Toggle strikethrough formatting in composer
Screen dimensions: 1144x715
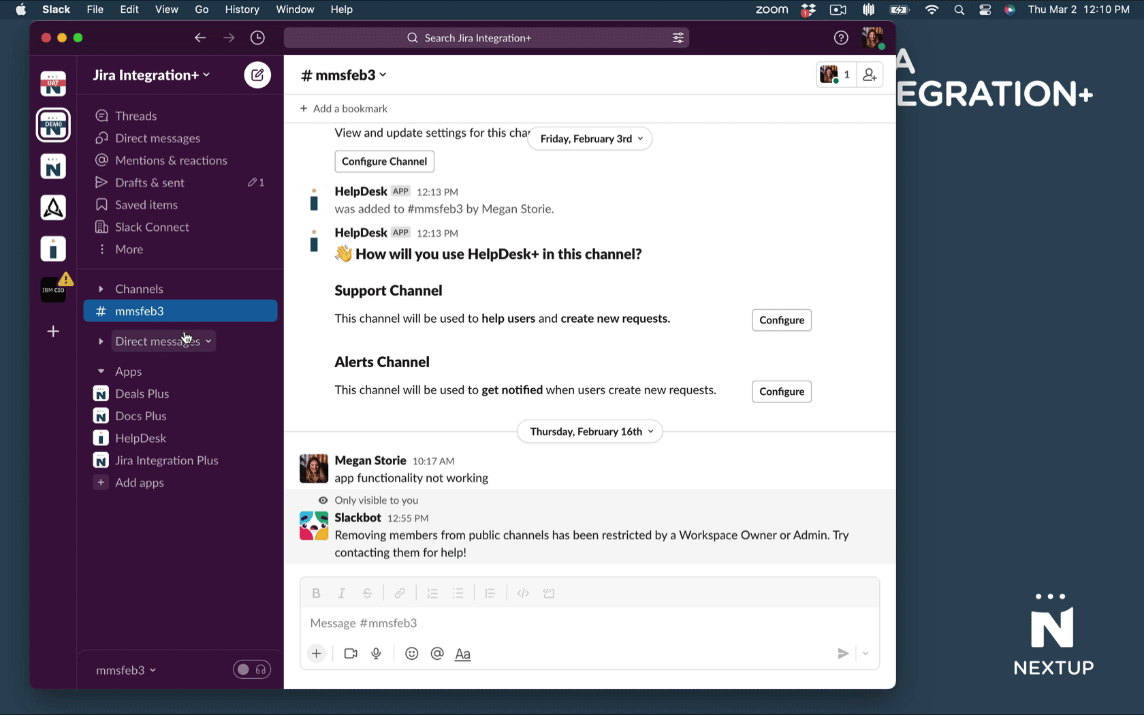click(367, 593)
